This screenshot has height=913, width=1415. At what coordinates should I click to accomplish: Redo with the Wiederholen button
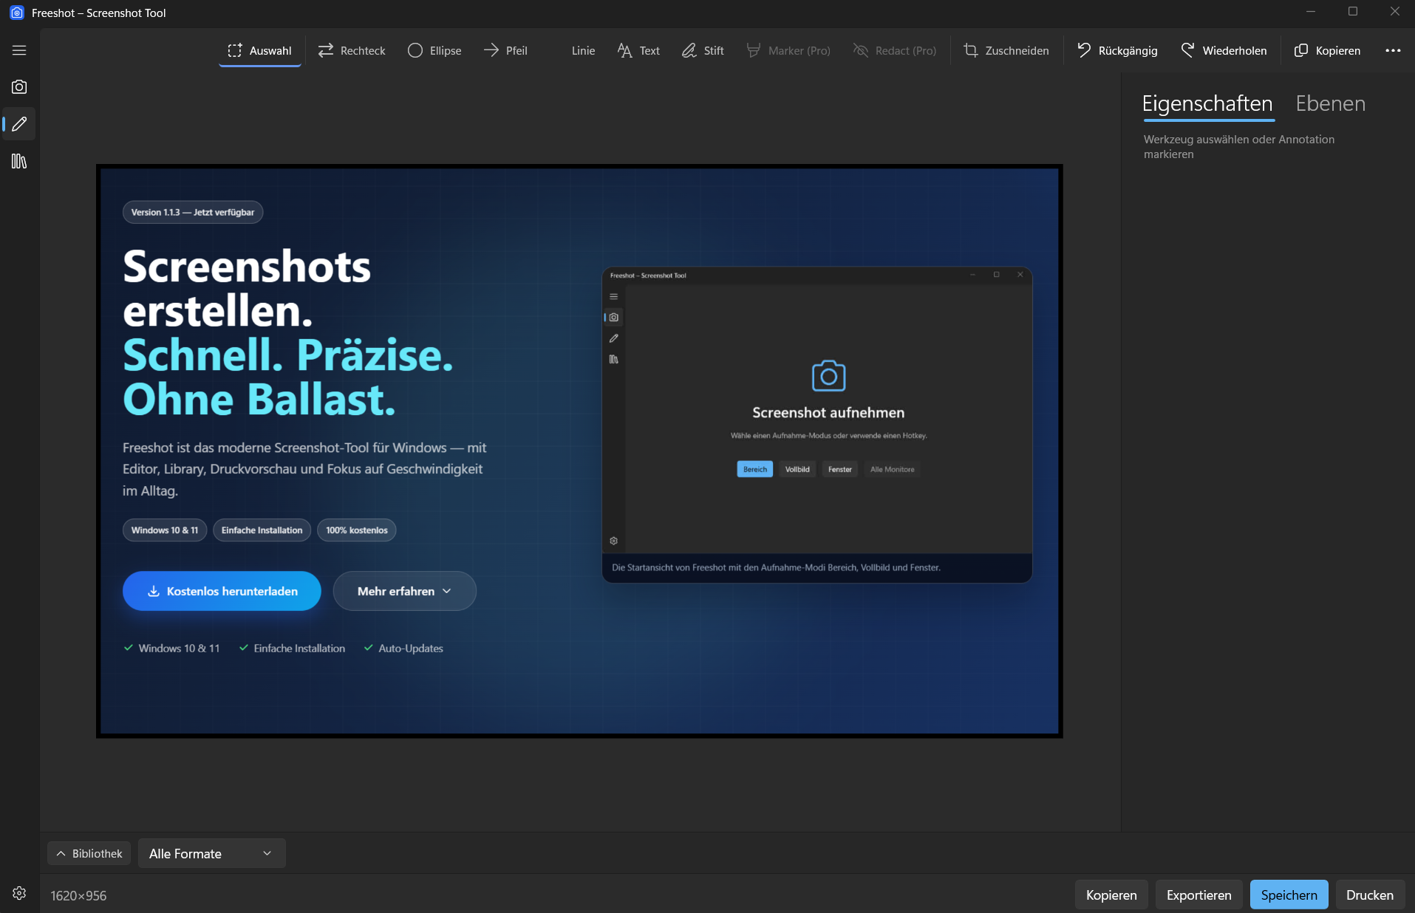(1224, 50)
